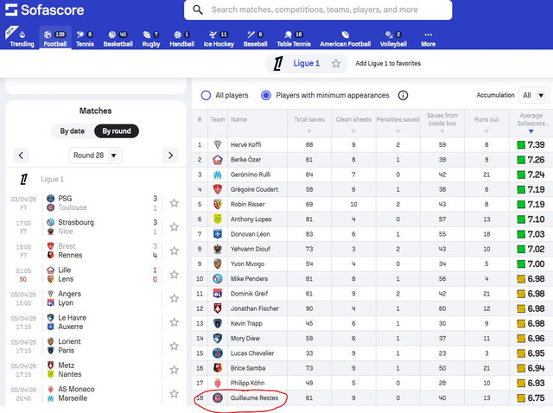Switch to the Basketball tab
The image size is (553, 413).
pyautogui.click(x=118, y=38)
